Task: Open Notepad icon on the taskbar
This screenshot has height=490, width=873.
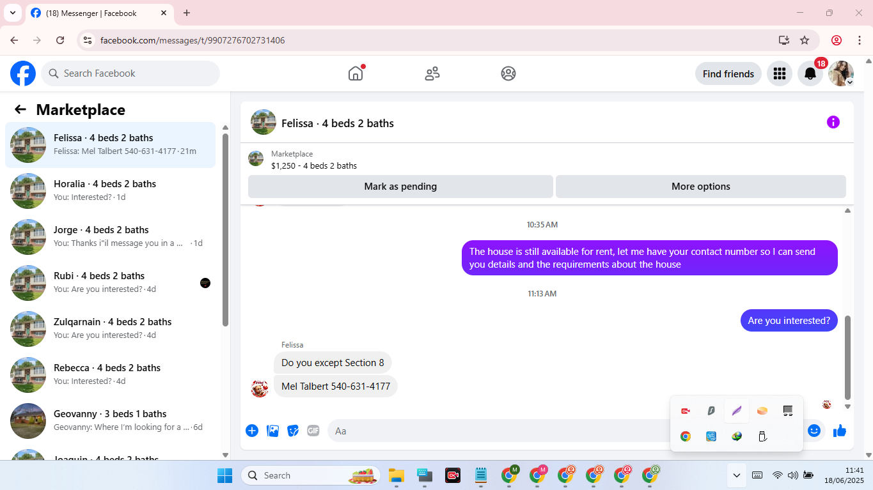Action: tap(481, 475)
